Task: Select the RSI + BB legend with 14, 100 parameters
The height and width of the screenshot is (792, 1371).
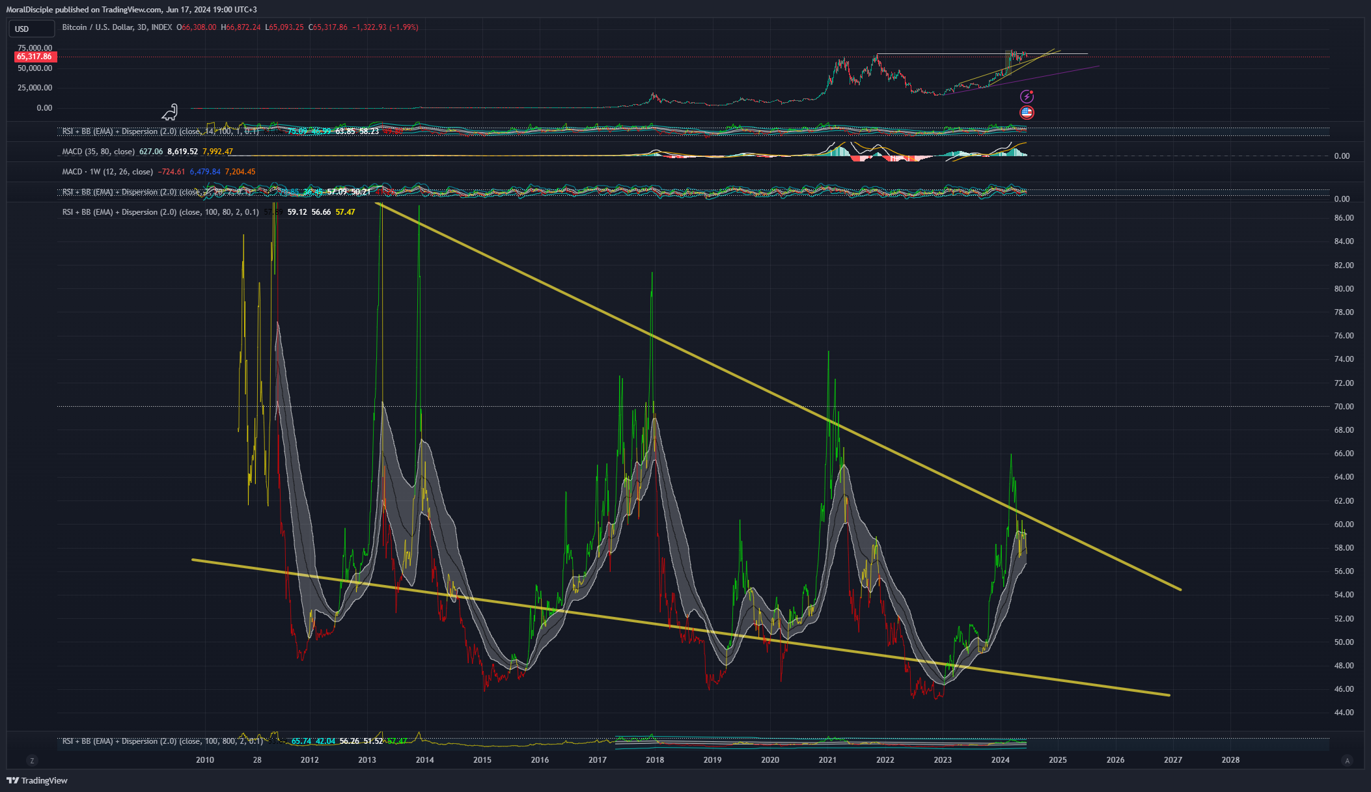Action: coord(160,131)
